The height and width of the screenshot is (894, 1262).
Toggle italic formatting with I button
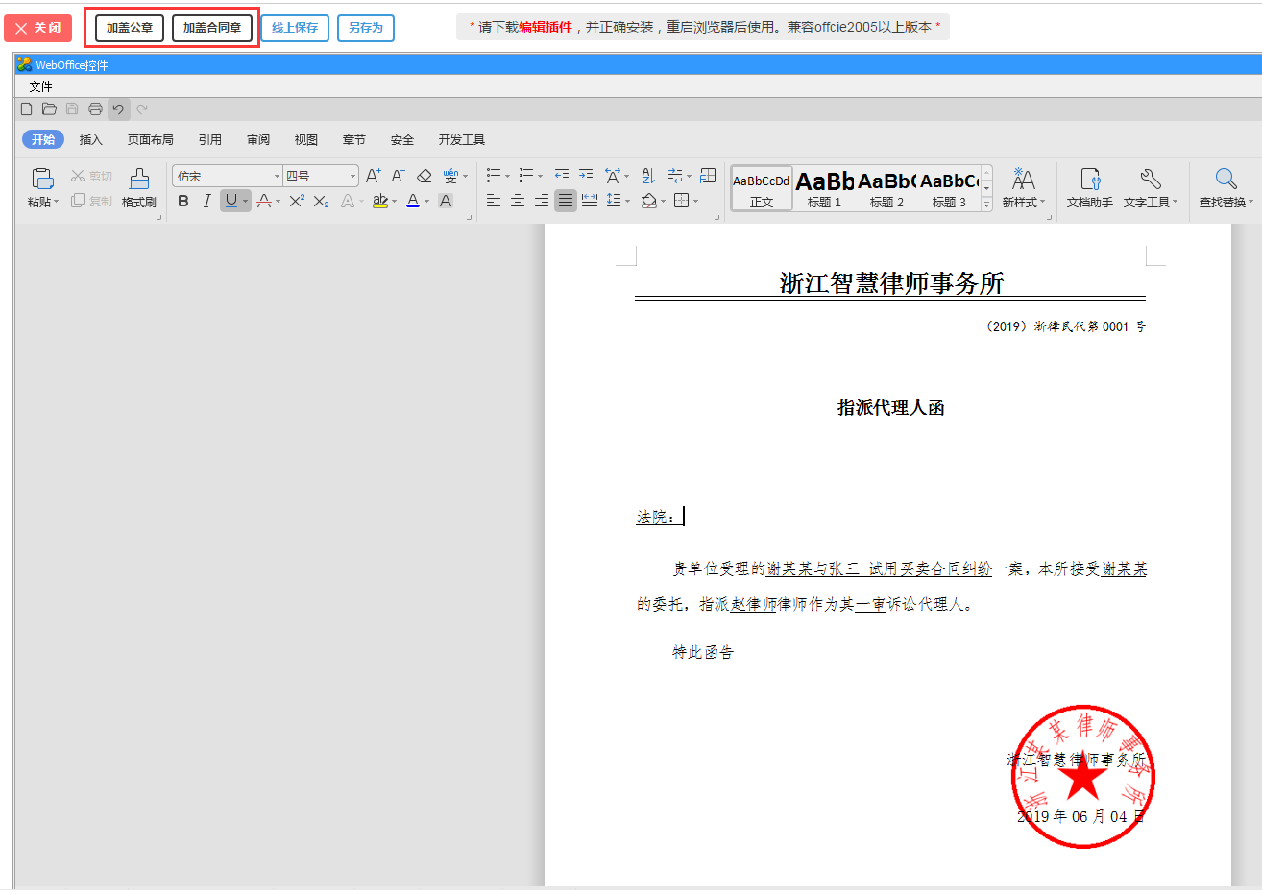206,201
